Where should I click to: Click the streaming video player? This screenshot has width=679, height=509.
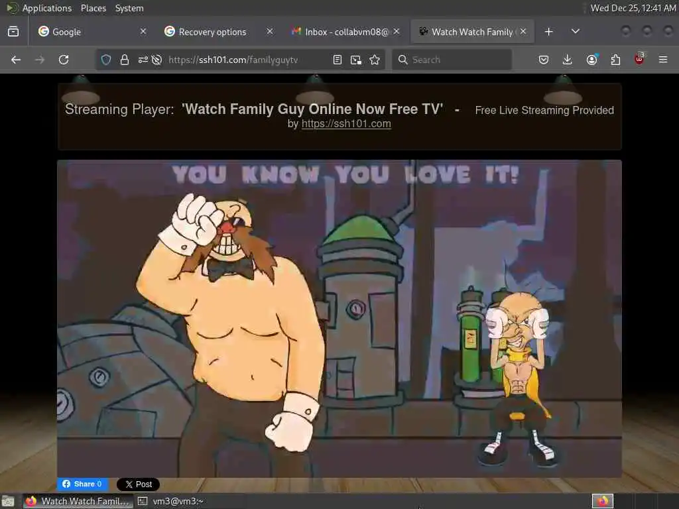point(339,319)
